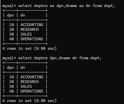Click OPERATIONS in the first result table
This screenshot has width=124, height=104.
point(32,39)
